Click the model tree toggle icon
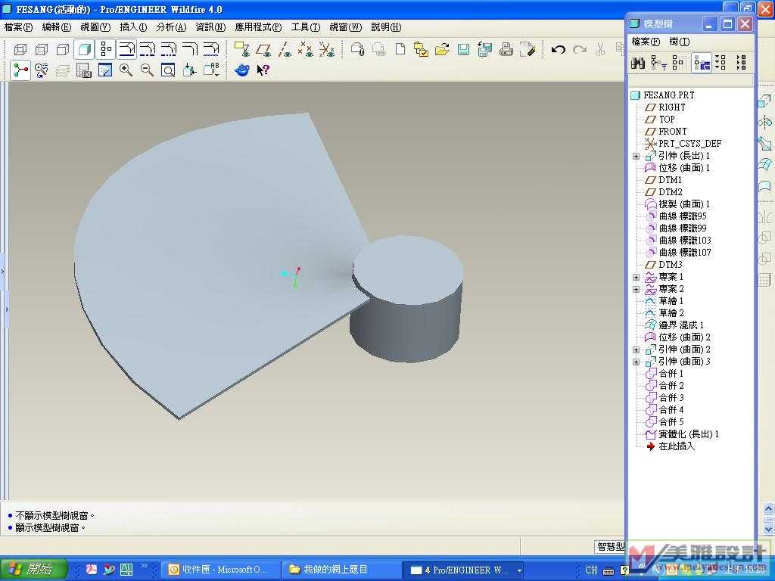The height and width of the screenshot is (581, 775). tap(106, 49)
